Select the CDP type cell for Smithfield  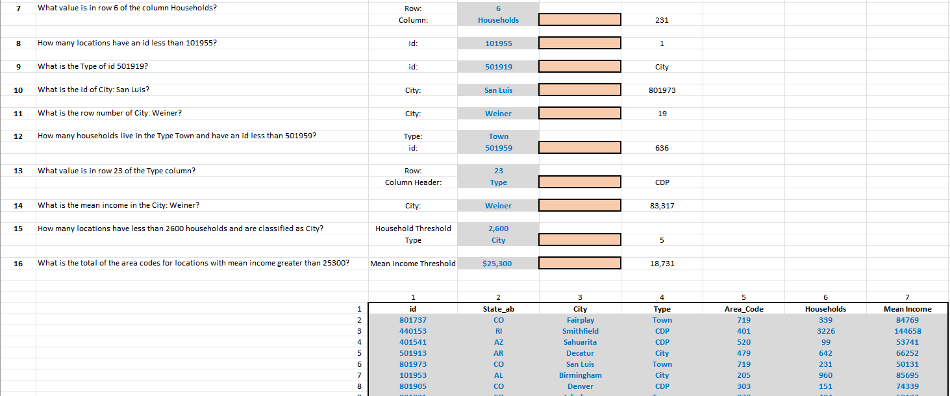(662, 330)
